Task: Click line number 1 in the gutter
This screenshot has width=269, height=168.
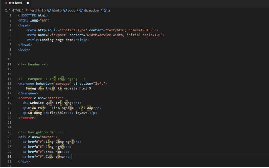Action: [10, 15]
